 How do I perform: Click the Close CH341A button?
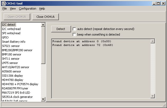[x=46, y=17]
